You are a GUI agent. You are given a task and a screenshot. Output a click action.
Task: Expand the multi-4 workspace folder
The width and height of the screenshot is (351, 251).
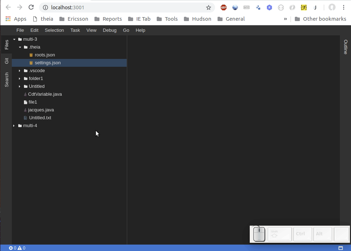pyautogui.click(x=14, y=125)
